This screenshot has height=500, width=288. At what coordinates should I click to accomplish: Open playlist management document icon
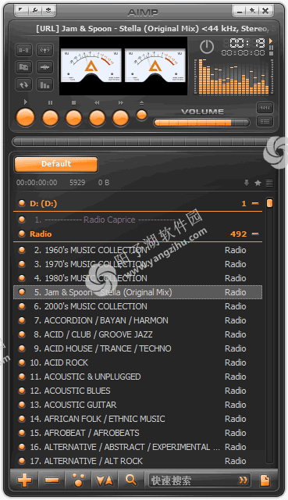265,480
